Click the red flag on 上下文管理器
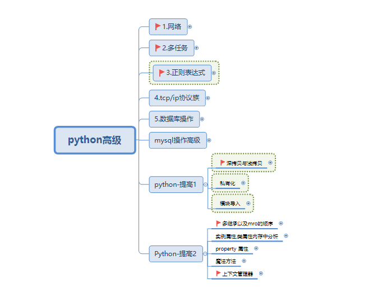 [x=218, y=273]
